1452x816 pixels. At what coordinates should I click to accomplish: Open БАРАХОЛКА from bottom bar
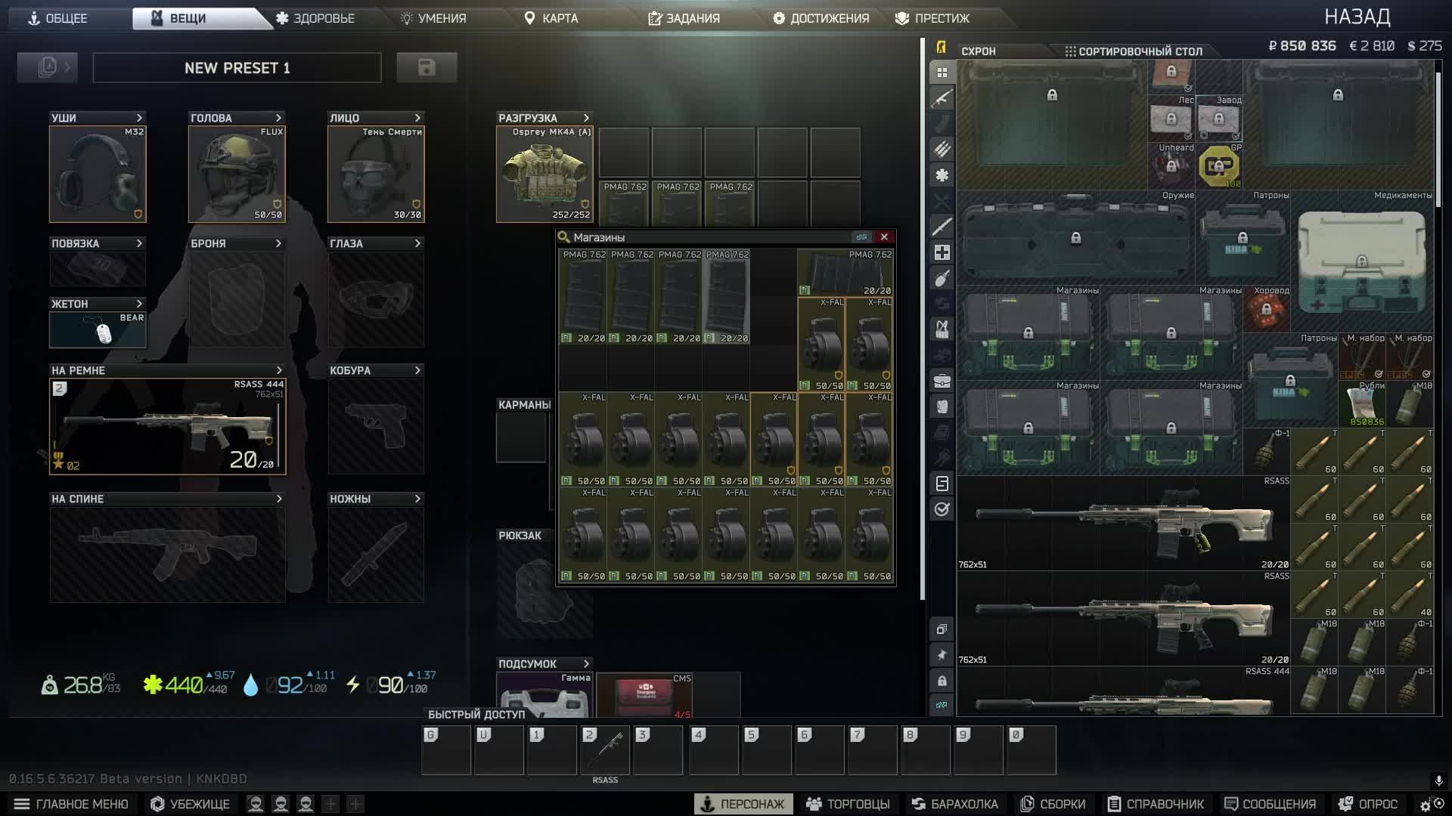pos(954,804)
